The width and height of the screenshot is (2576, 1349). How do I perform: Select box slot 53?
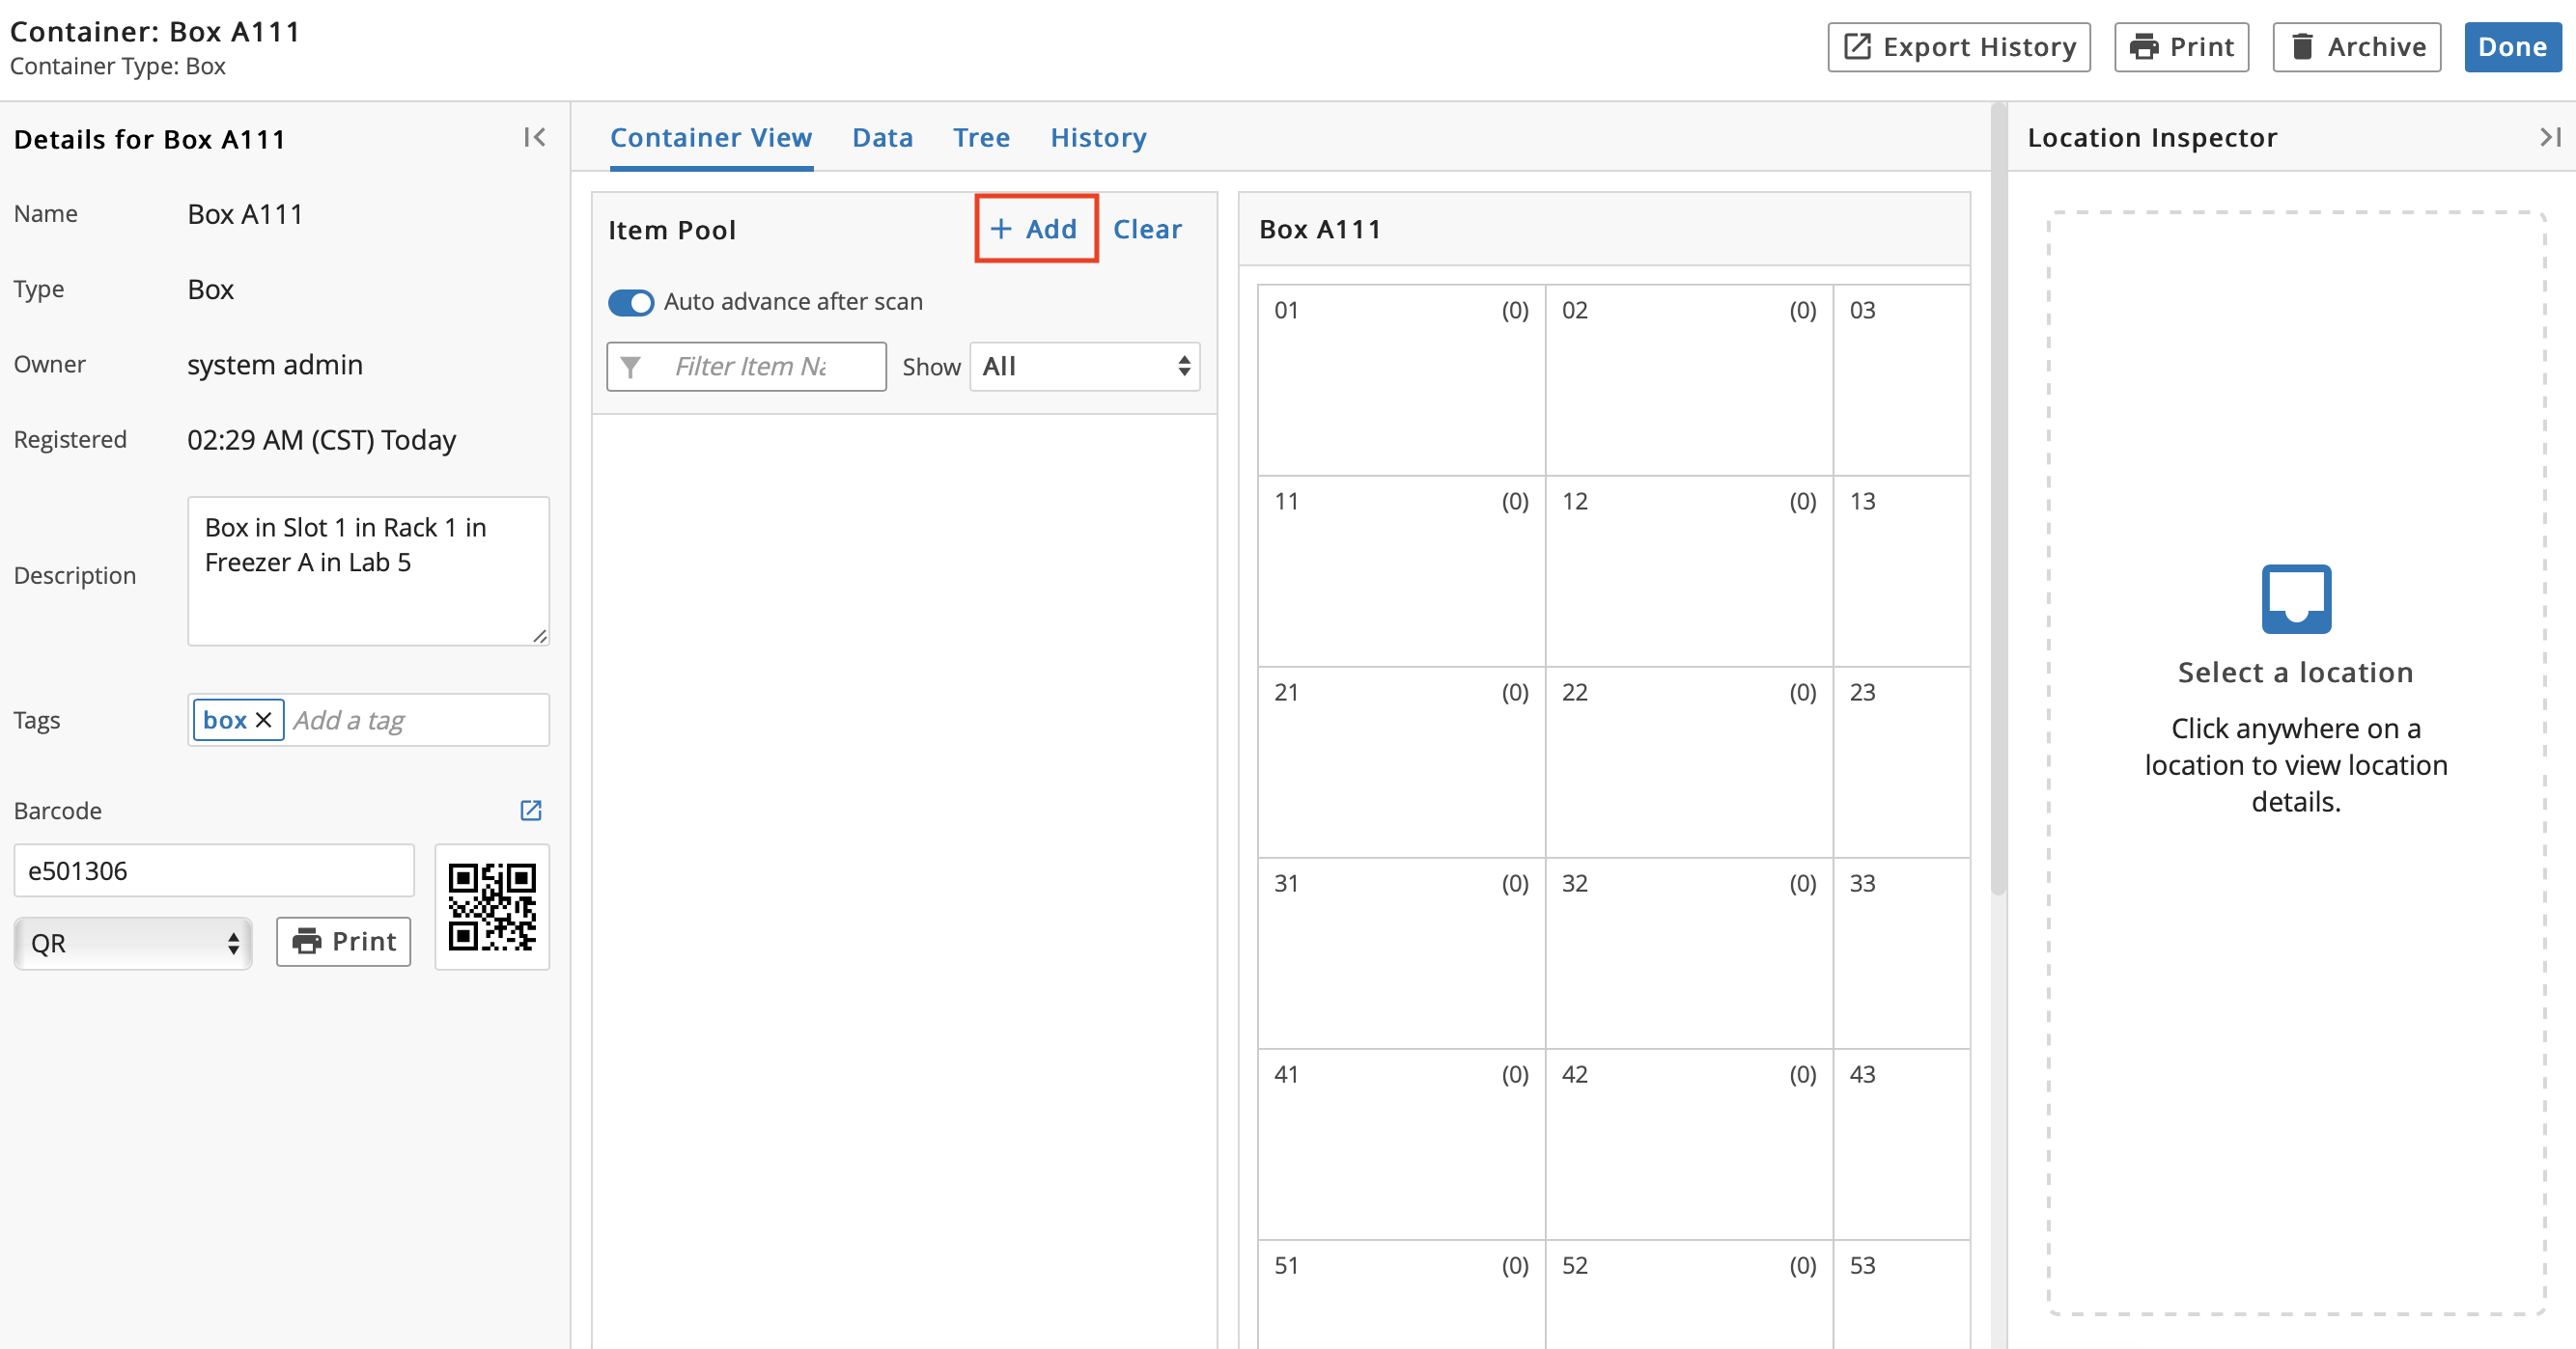coord(1902,1295)
